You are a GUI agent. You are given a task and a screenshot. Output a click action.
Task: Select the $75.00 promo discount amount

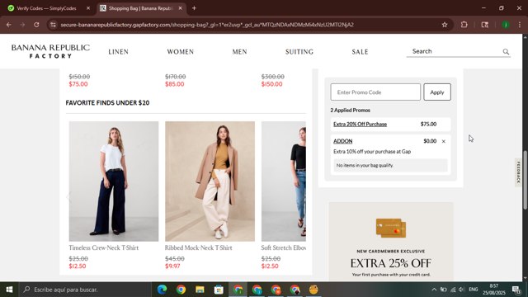(x=428, y=124)
